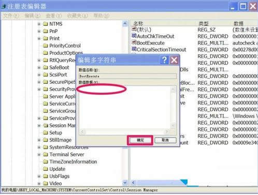Click the \Windows data cell

pyautogui.click(x=245, y=116)
